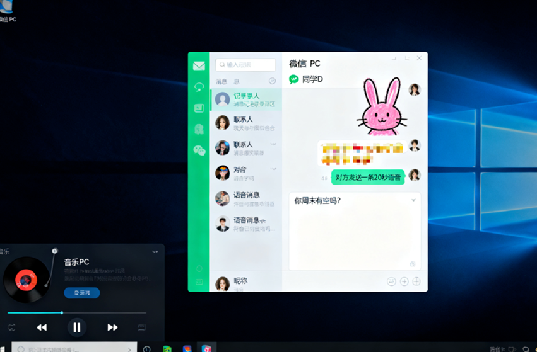Click the circled plus icon in chat toolbar

(x=404, y=281)
